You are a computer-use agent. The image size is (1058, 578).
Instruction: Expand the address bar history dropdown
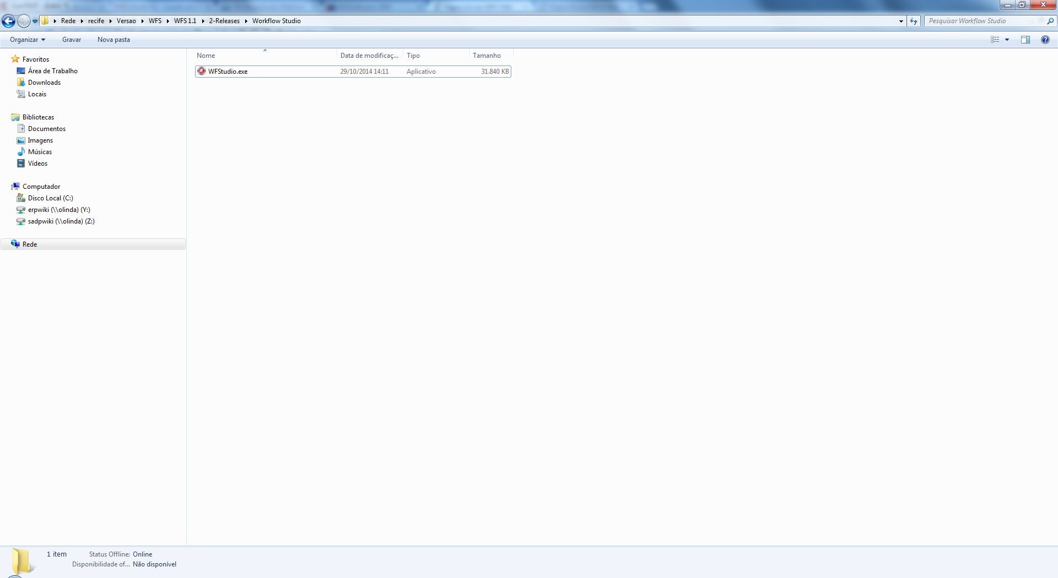tap(901, 21)
